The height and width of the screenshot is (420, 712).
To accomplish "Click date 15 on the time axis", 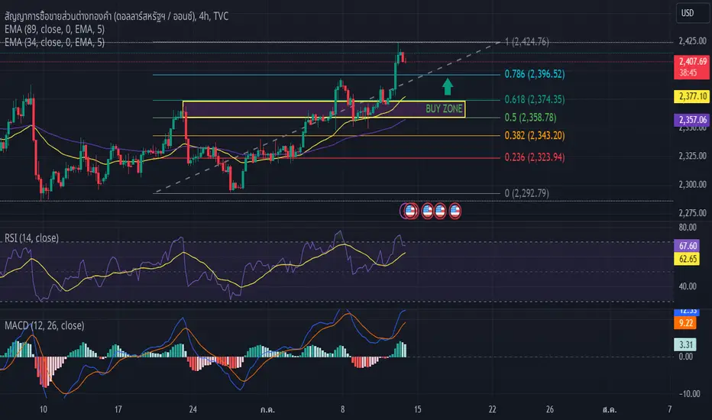I will [417, 409].
